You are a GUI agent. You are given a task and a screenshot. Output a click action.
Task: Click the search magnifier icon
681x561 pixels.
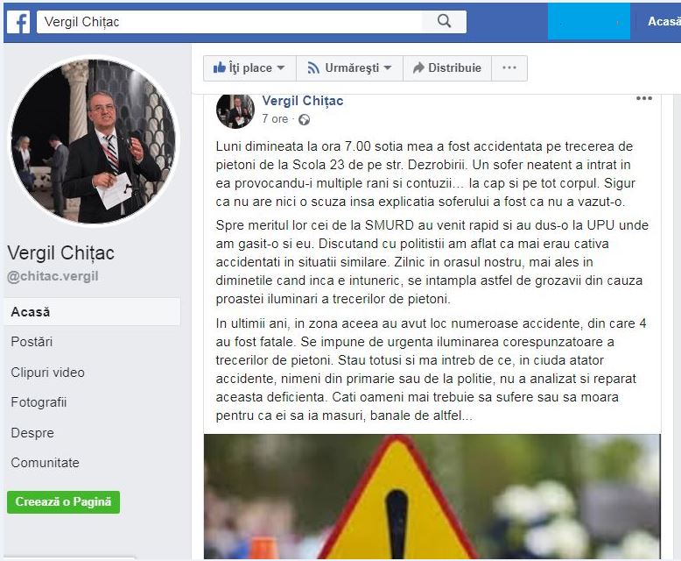point(444,21)
